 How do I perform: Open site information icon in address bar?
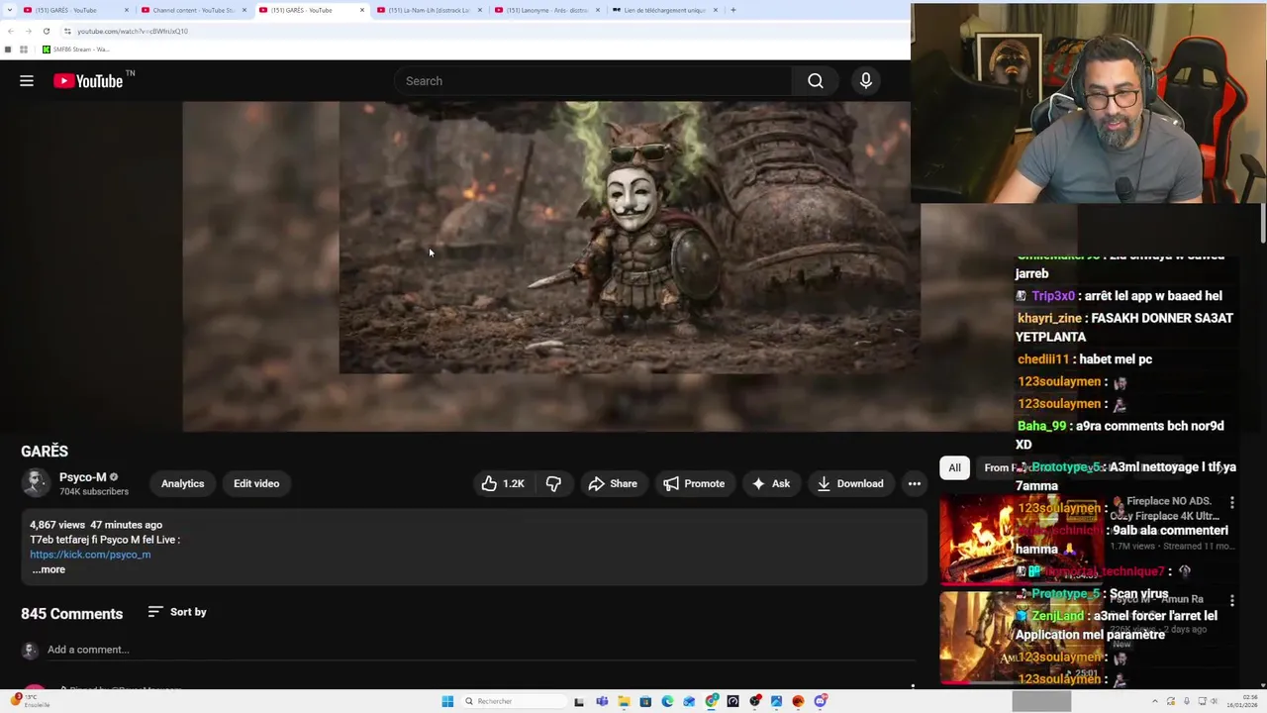(x=67, y=31)
